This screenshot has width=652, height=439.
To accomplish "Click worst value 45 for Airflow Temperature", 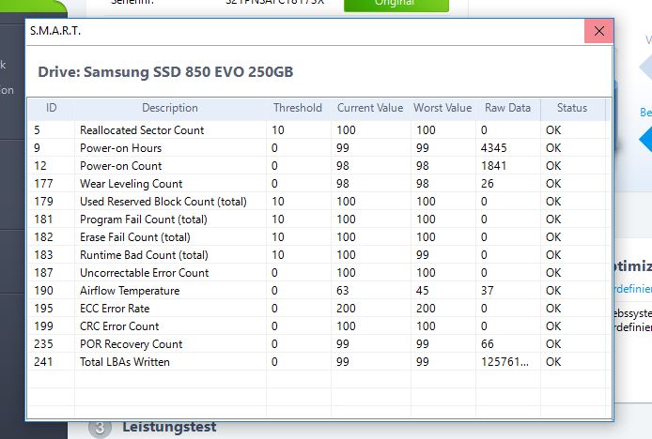I will [423, 291].
